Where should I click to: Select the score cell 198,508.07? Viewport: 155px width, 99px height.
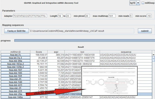39,55
